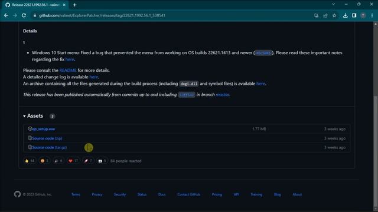Viewport: 378px width, 212px height.
Task: Open browser downloads icon
Action: pos(345,15)
